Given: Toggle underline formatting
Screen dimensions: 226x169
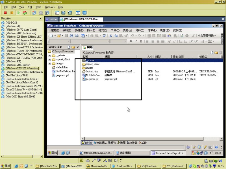Looking at the screenshot, I should point(141,41).
